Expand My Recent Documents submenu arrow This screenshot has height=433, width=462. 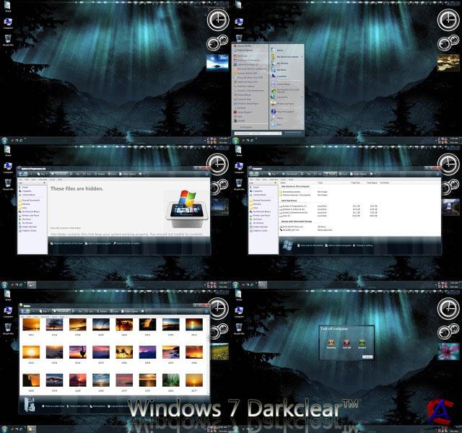click(303, 56)
